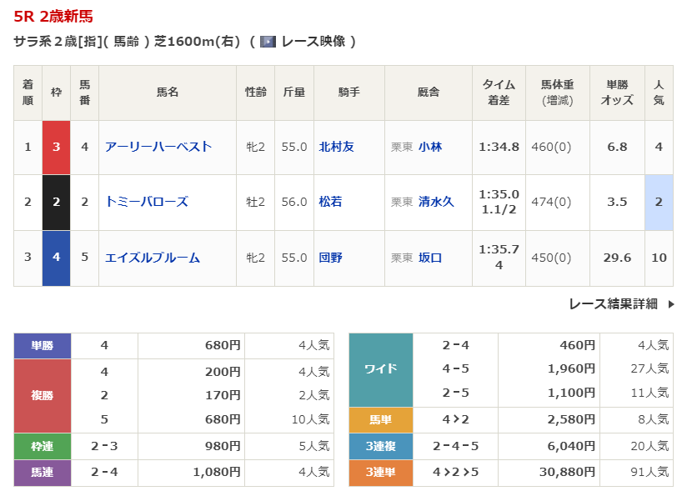Click jockey name 松若
The height and width of the screenshot is (496, 687).
tap(330, 202)
